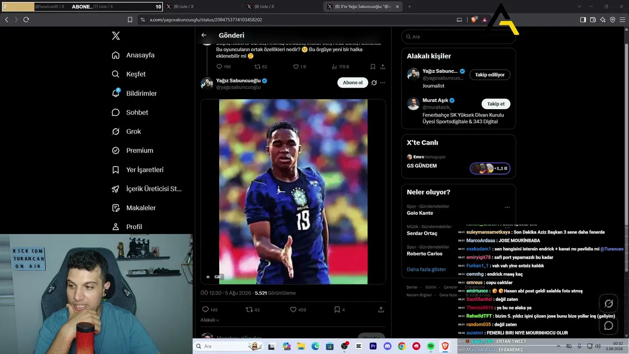Image resolution: width=629 pixels, height=354 pixels.
Task: Open Premium page
Action: pyautogui.click(x=133, y=150)
